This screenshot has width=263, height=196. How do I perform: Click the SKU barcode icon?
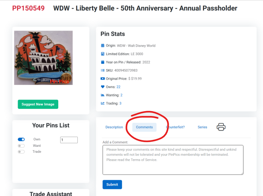[x=103, y=71]
